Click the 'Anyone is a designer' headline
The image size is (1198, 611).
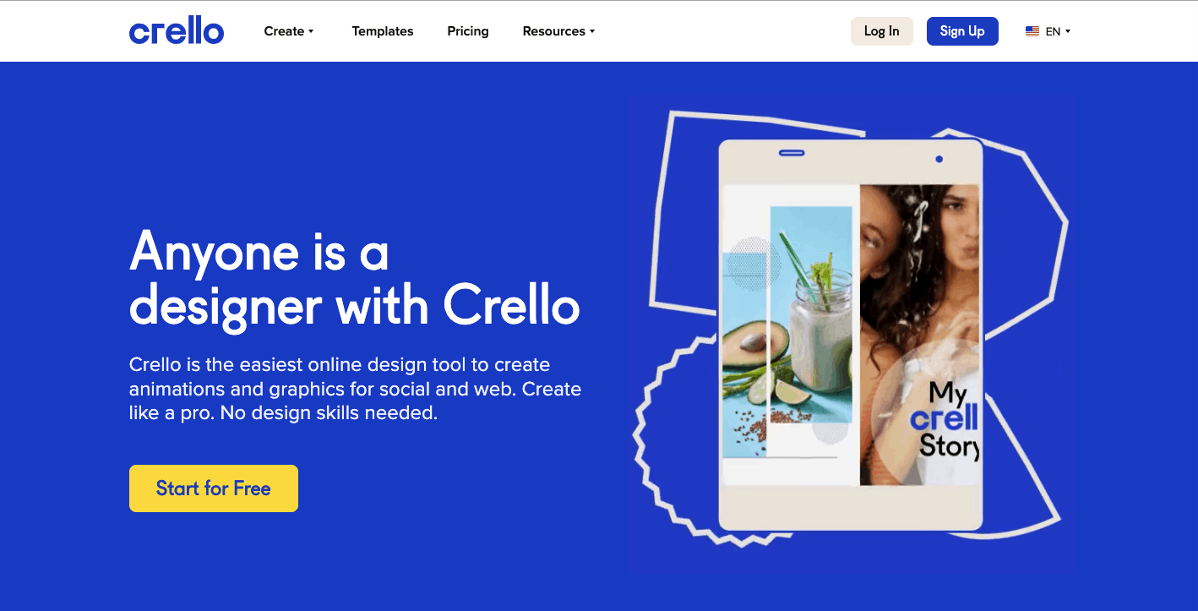pyautogui.click(x=355, y=278)
